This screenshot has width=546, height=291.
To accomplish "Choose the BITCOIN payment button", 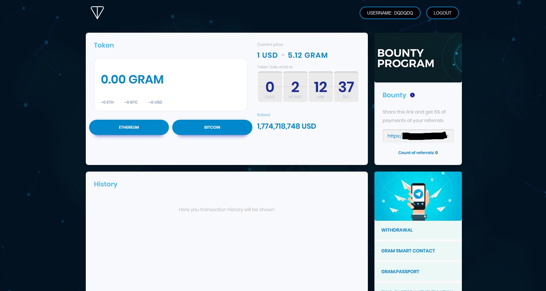I will coord(212,127).
